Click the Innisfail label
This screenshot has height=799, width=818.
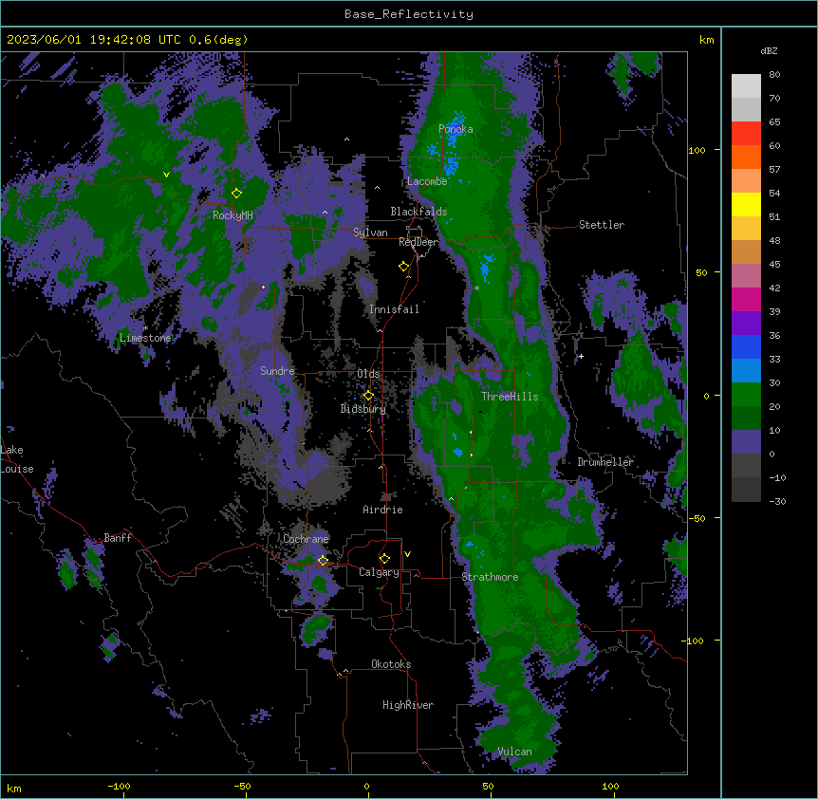[x=394, y=309]
